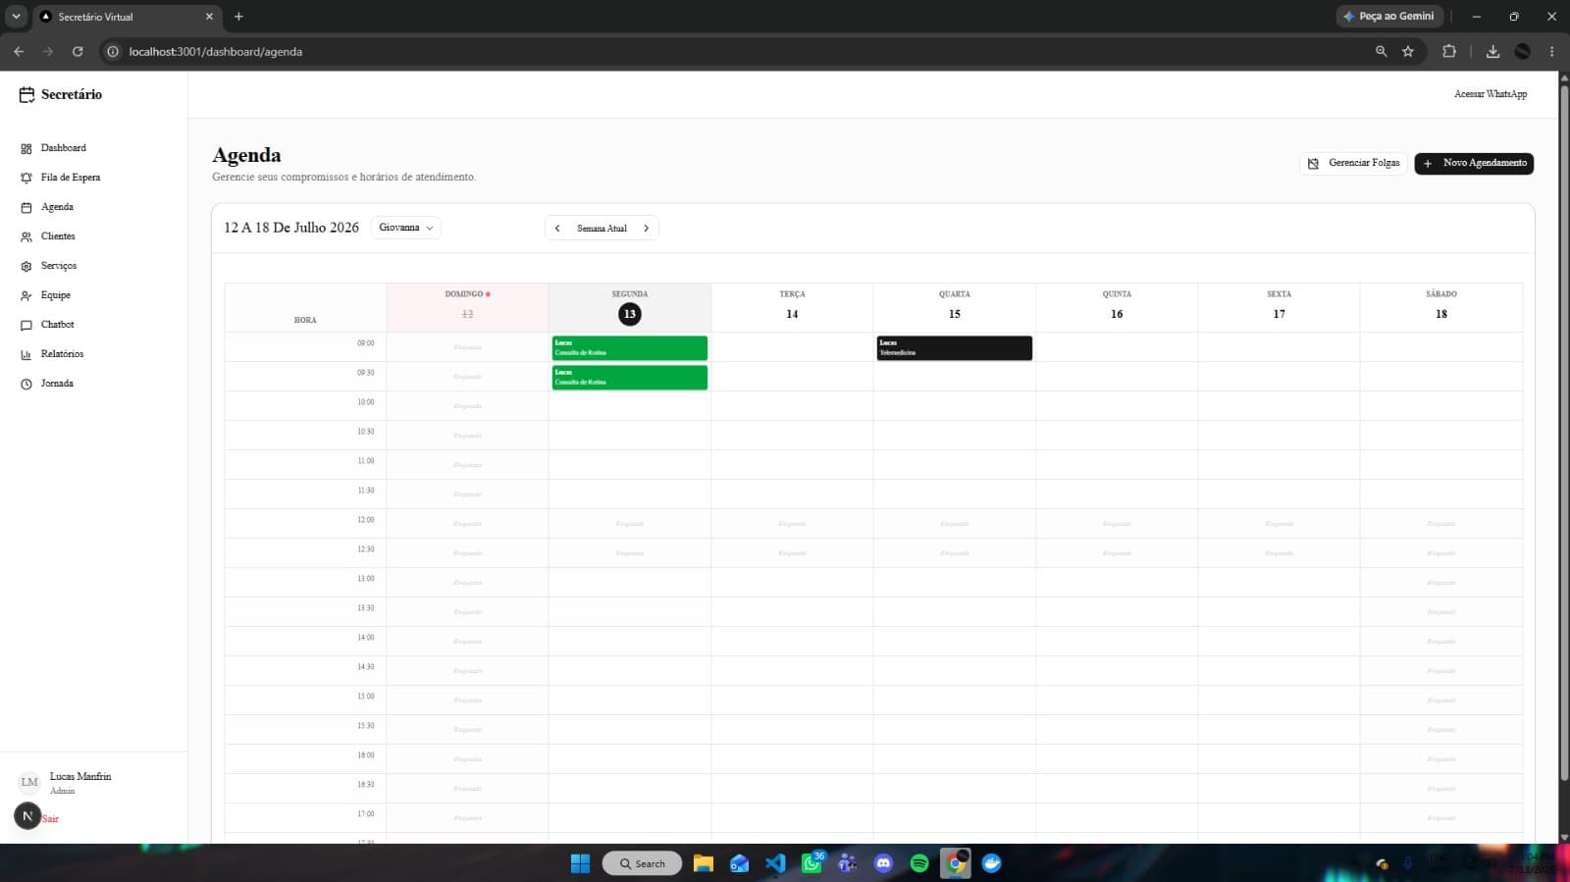
Task: Select Agenda in the sidebar menu
Action: (57, 207)
